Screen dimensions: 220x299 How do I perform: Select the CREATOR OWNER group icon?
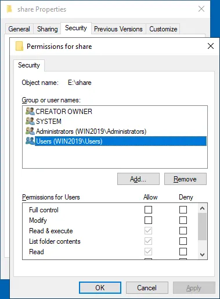coord(30,111)
